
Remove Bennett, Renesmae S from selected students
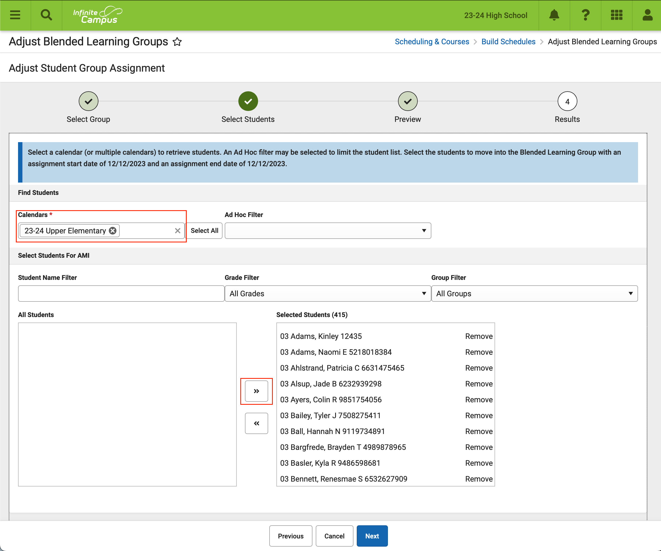pos(479,479)
